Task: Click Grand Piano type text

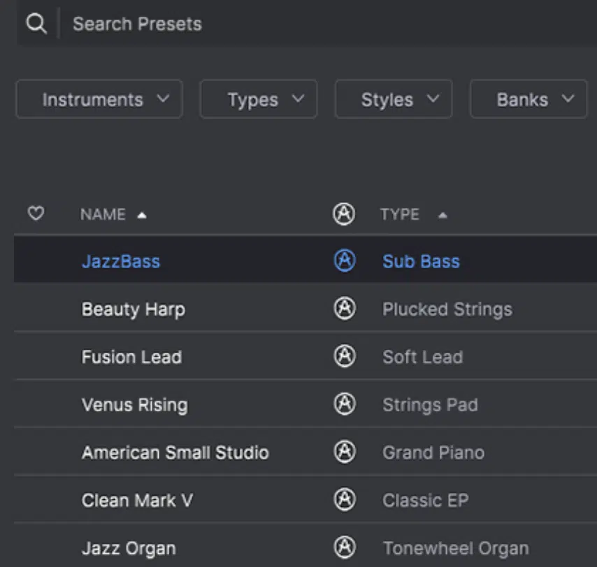Action: [x=433, y=453]
